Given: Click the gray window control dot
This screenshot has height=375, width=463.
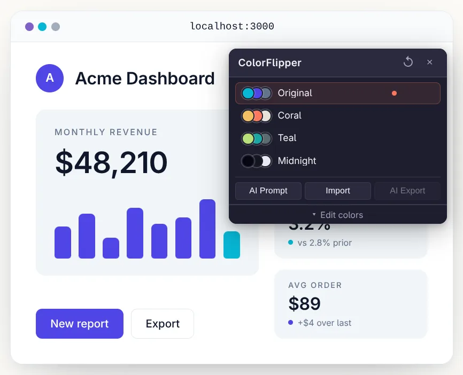Looking at the screenshot, I should tap(56, 27).
